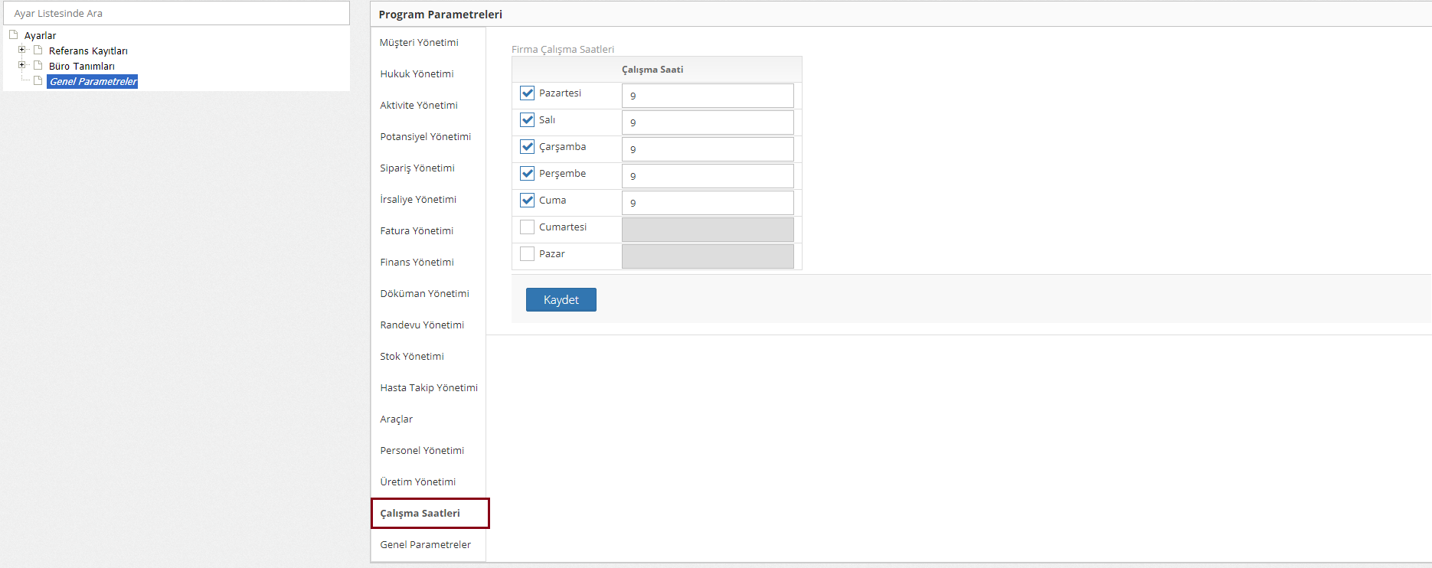Expand the Referans Kayıtları tree node
This screenshot has height=568, width=1432.
22,50
